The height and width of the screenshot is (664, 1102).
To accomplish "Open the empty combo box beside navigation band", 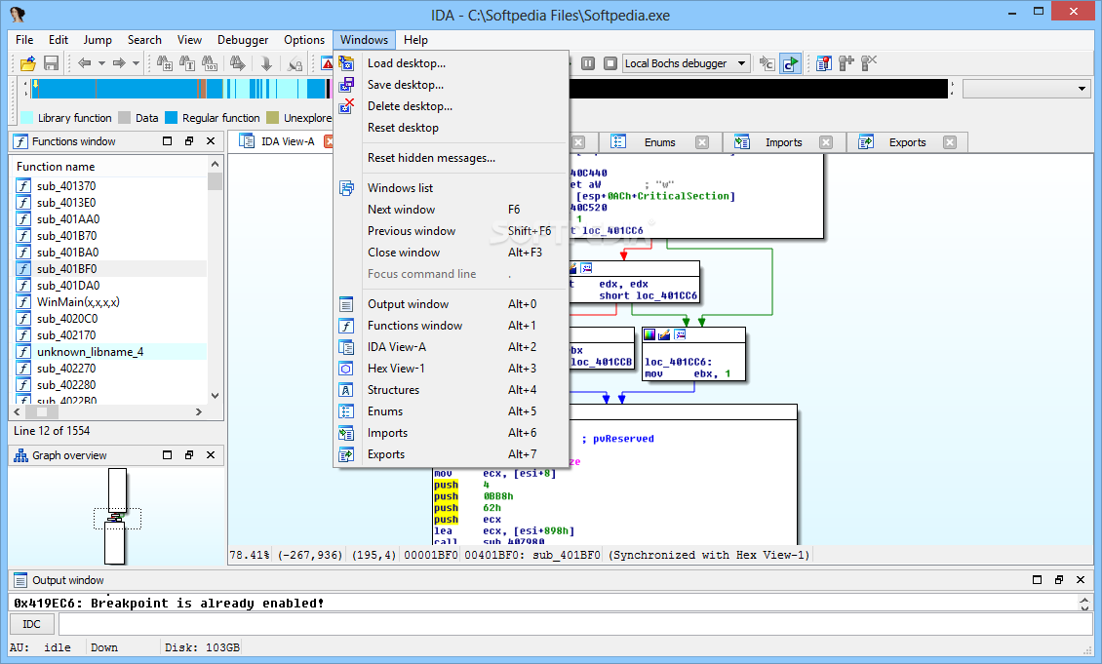I will (1081, 90).
